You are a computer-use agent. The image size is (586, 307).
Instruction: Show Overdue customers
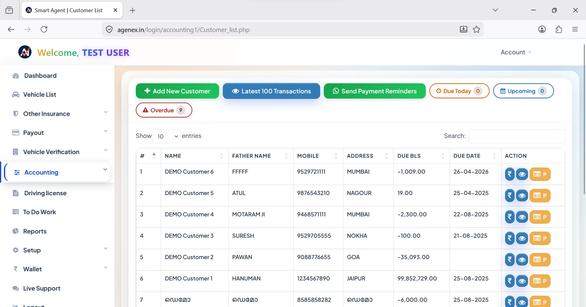[164, 110]
